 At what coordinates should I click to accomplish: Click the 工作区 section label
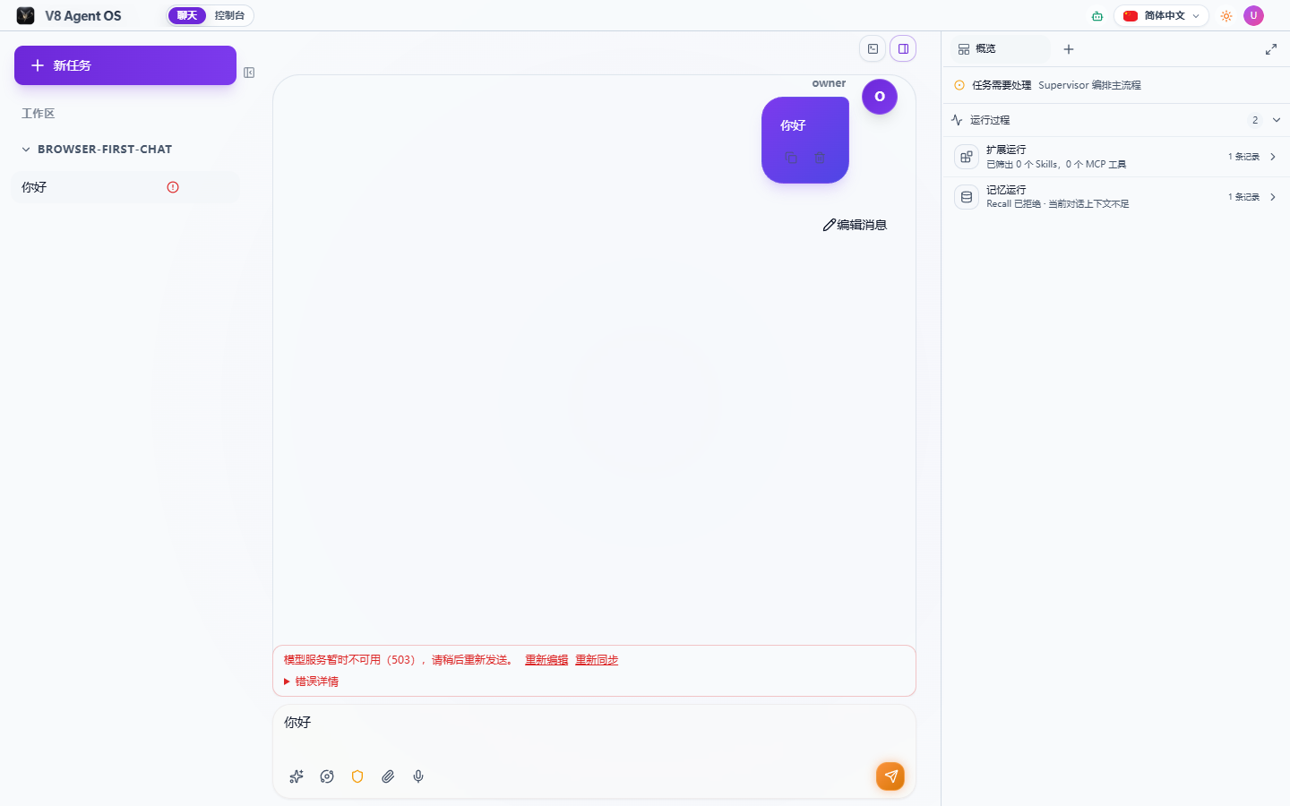pyautogui.click(x=39, y=114)
